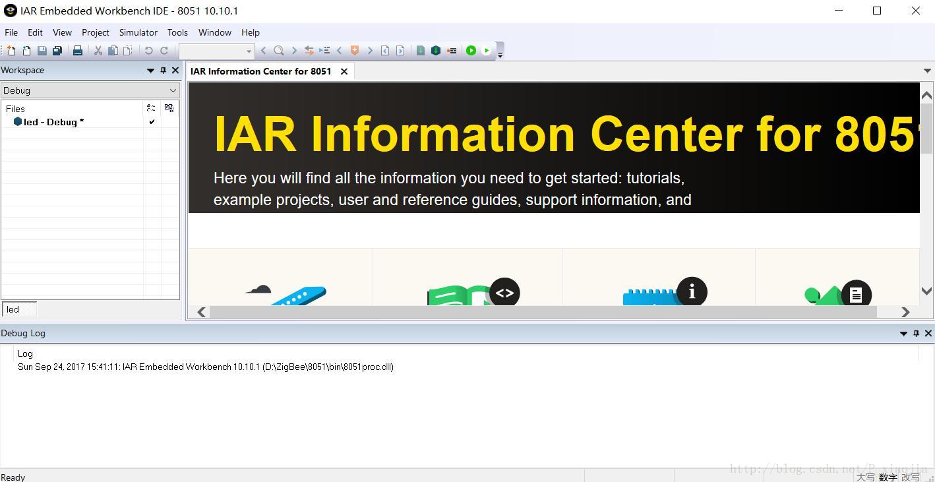
Task: Click the Print toolbar icon
Action: point(78,51)
